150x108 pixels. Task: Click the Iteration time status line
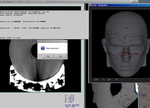point(30,28)
